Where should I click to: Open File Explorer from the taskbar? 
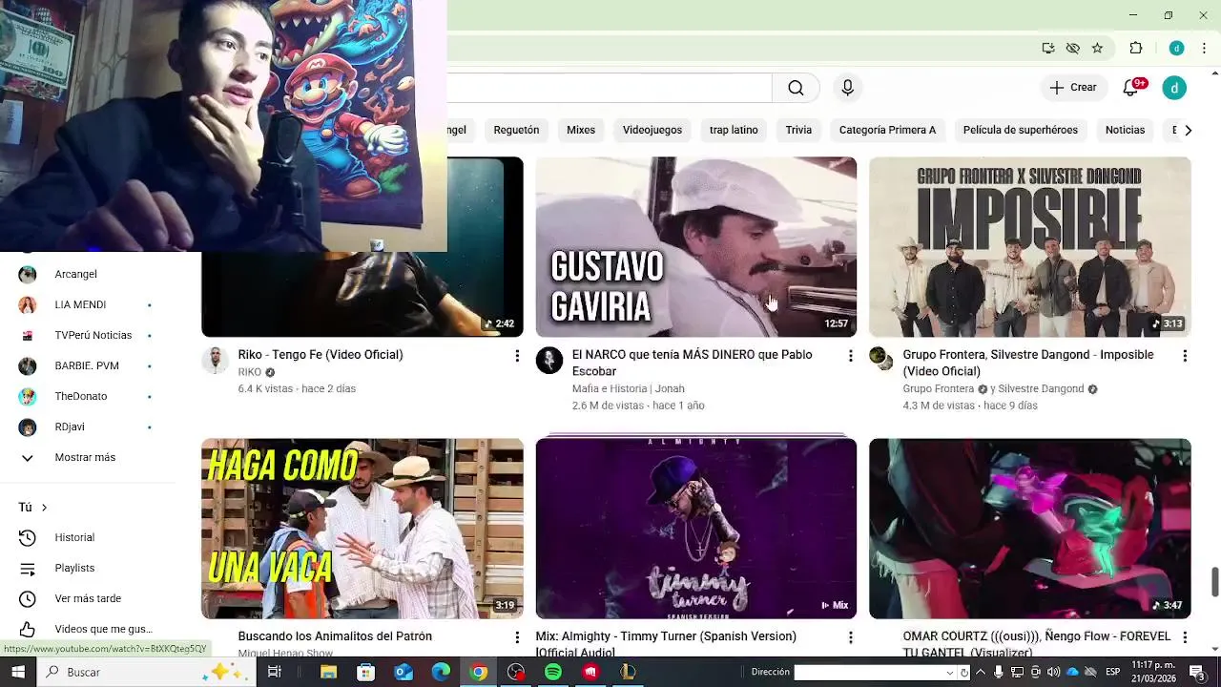328,672
